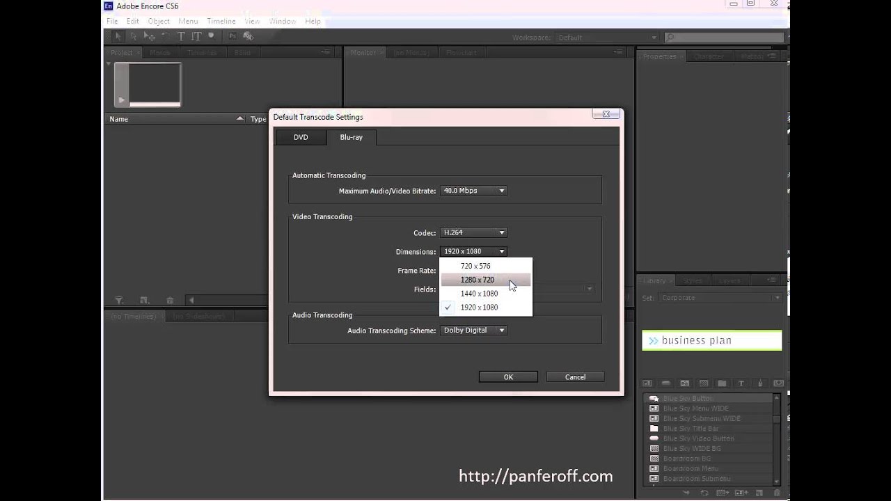This screenshot has width=891, height=501.
Task: Click the Type column header
Action: (x=258, y=119)
